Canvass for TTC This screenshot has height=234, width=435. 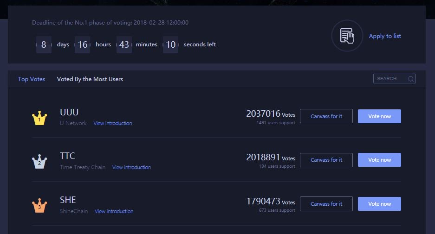(326, 160)
